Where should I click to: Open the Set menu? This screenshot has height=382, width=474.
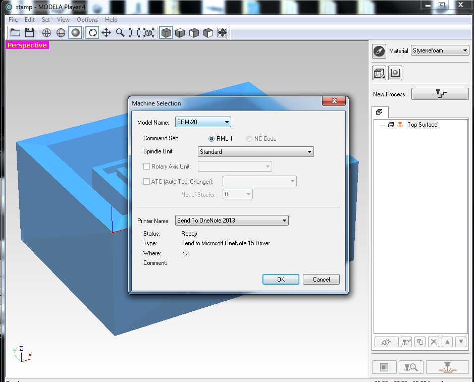[45, 20]
